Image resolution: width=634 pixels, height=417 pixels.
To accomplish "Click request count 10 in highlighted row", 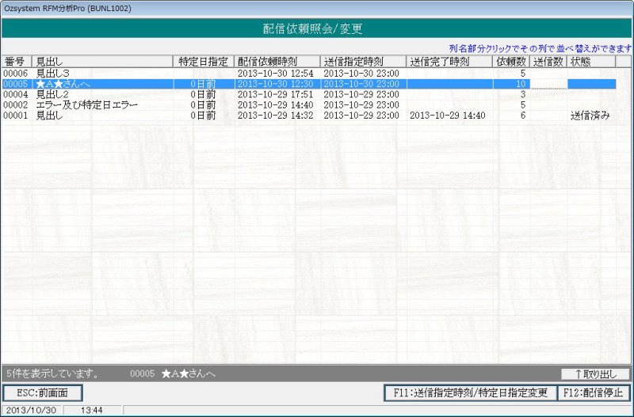I will (x=521, y=84).
